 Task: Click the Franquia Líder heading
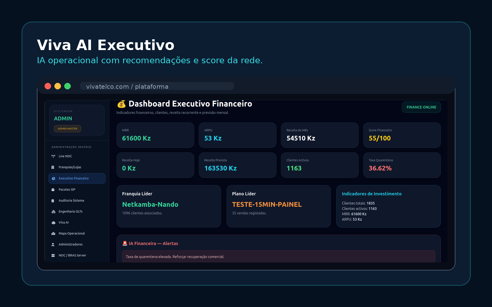click(137, 194)
